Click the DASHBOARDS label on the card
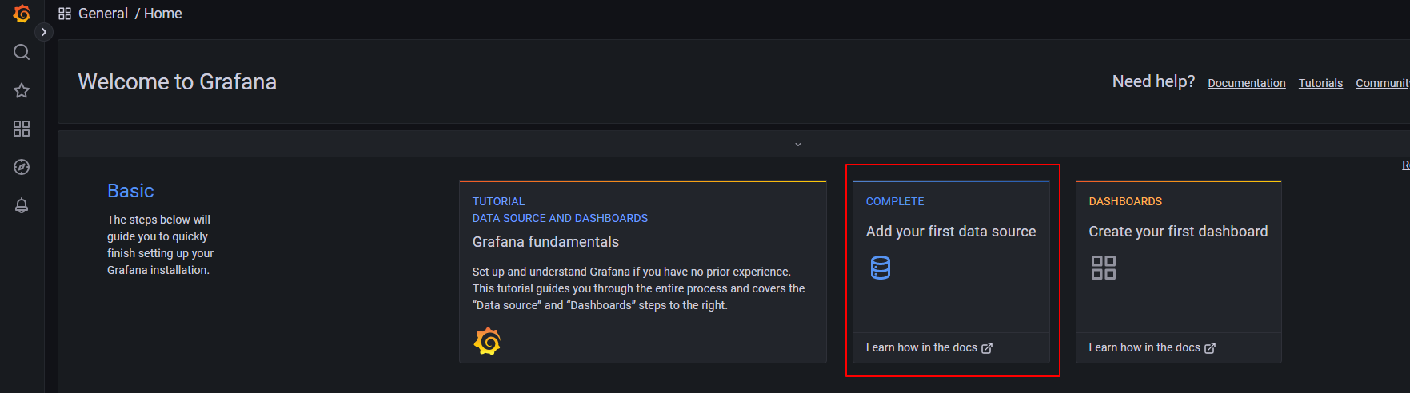Image resolution: width=1410 pixels, height=393 pixels. (x=1125, y=201)
